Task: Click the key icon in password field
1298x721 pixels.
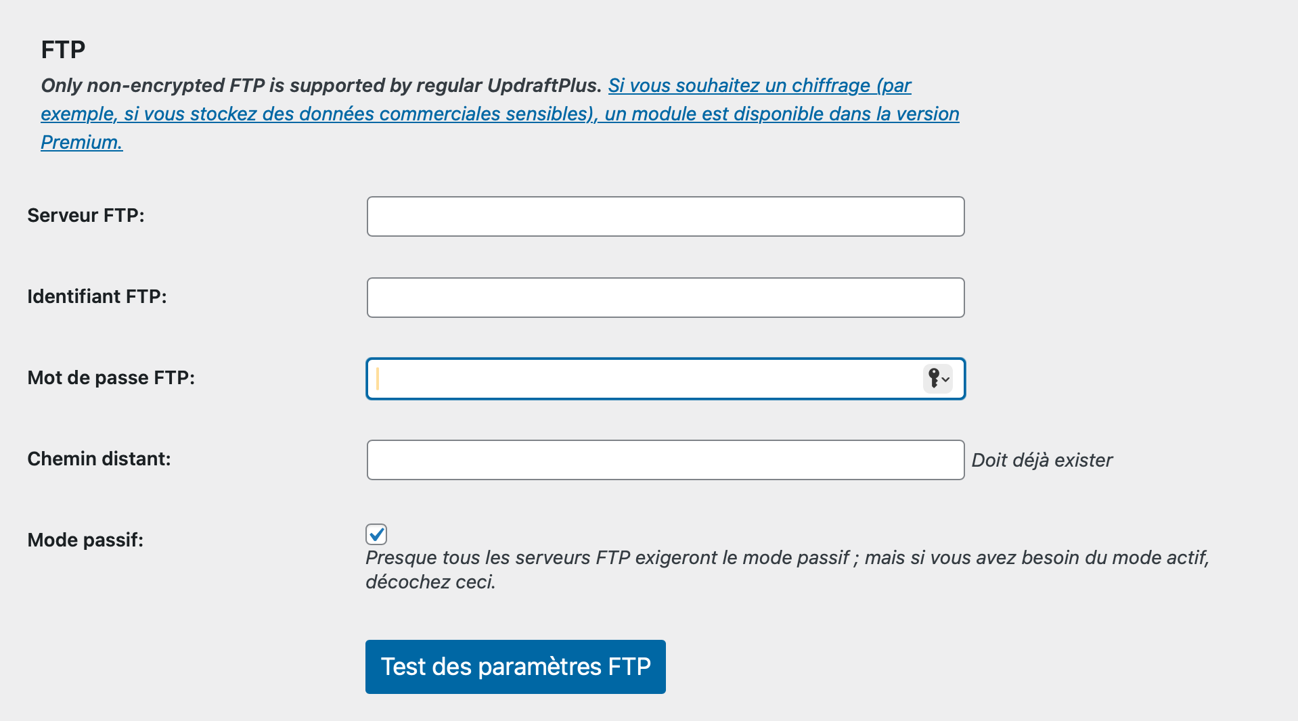Action: pyautogui.click(x=934, y=378)
